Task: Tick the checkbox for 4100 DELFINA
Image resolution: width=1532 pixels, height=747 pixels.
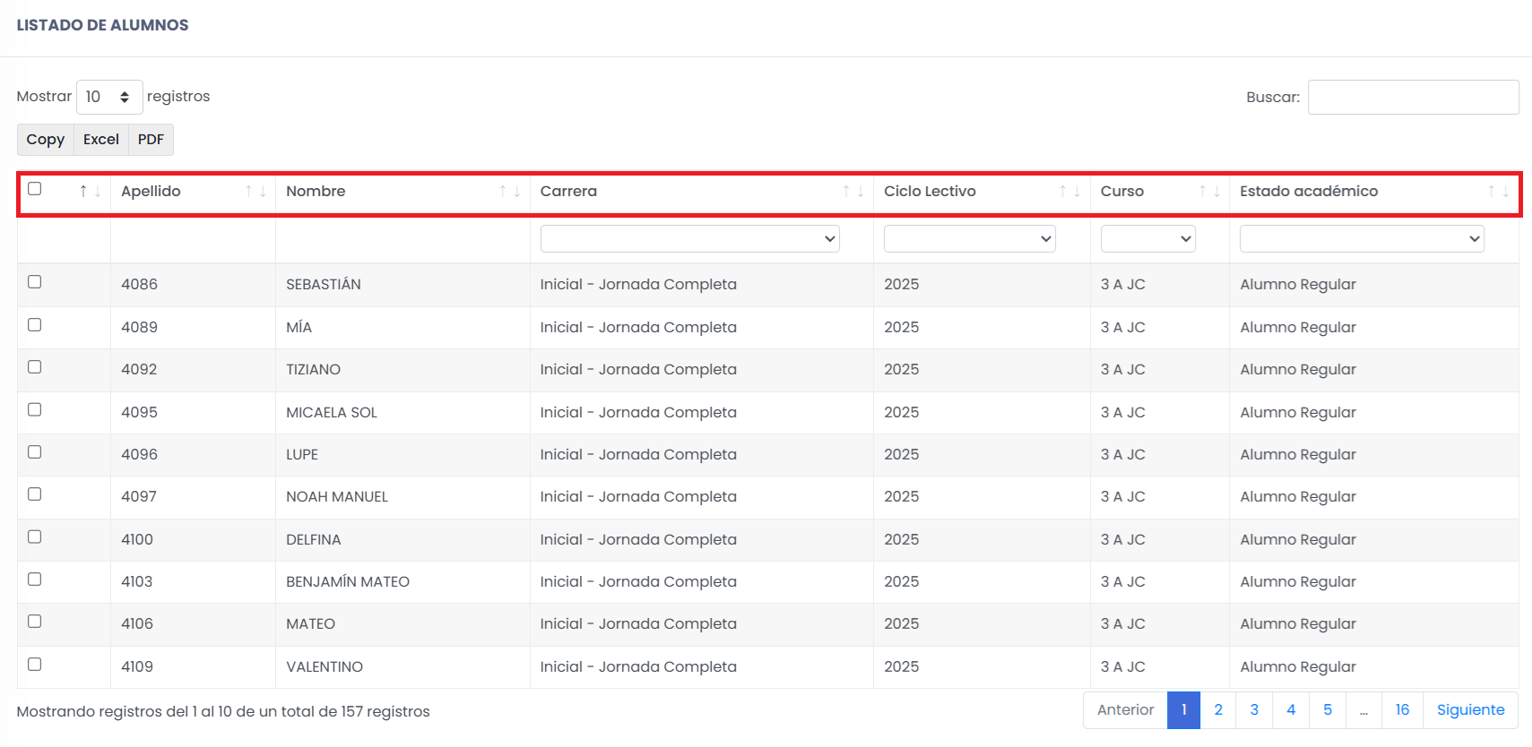Action: (x=35, y=537)
